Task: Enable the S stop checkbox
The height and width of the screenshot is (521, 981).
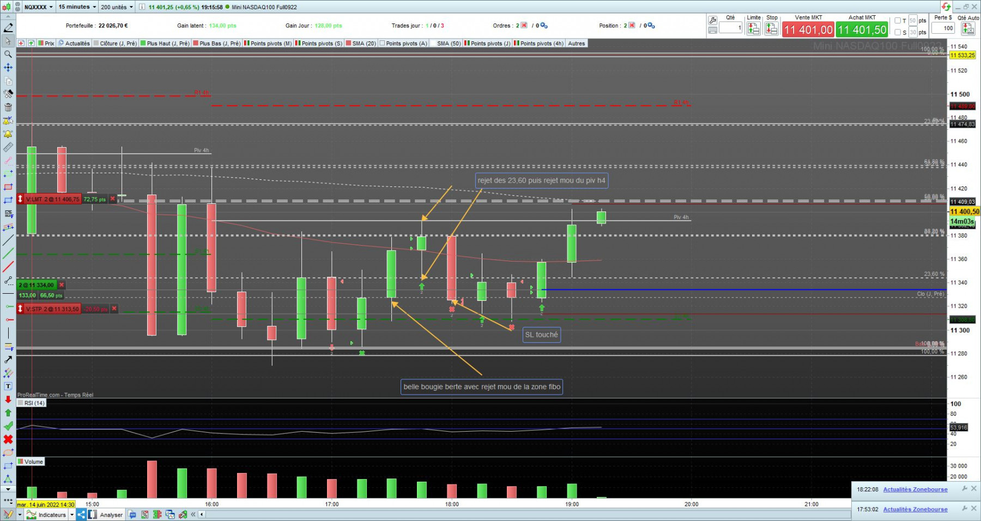Action: tap(898, 32)
